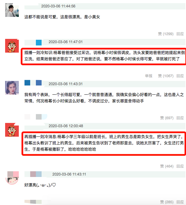The image size is (186, 205).
Task: Click the timestamp 2020-03-06 11:44:56
Action: click(x=58, y=6)
